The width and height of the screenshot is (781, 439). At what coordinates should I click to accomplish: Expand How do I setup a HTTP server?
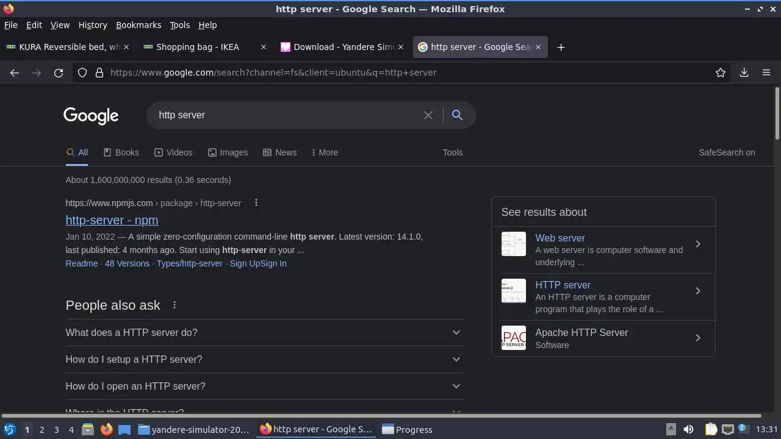pos(264,359)
